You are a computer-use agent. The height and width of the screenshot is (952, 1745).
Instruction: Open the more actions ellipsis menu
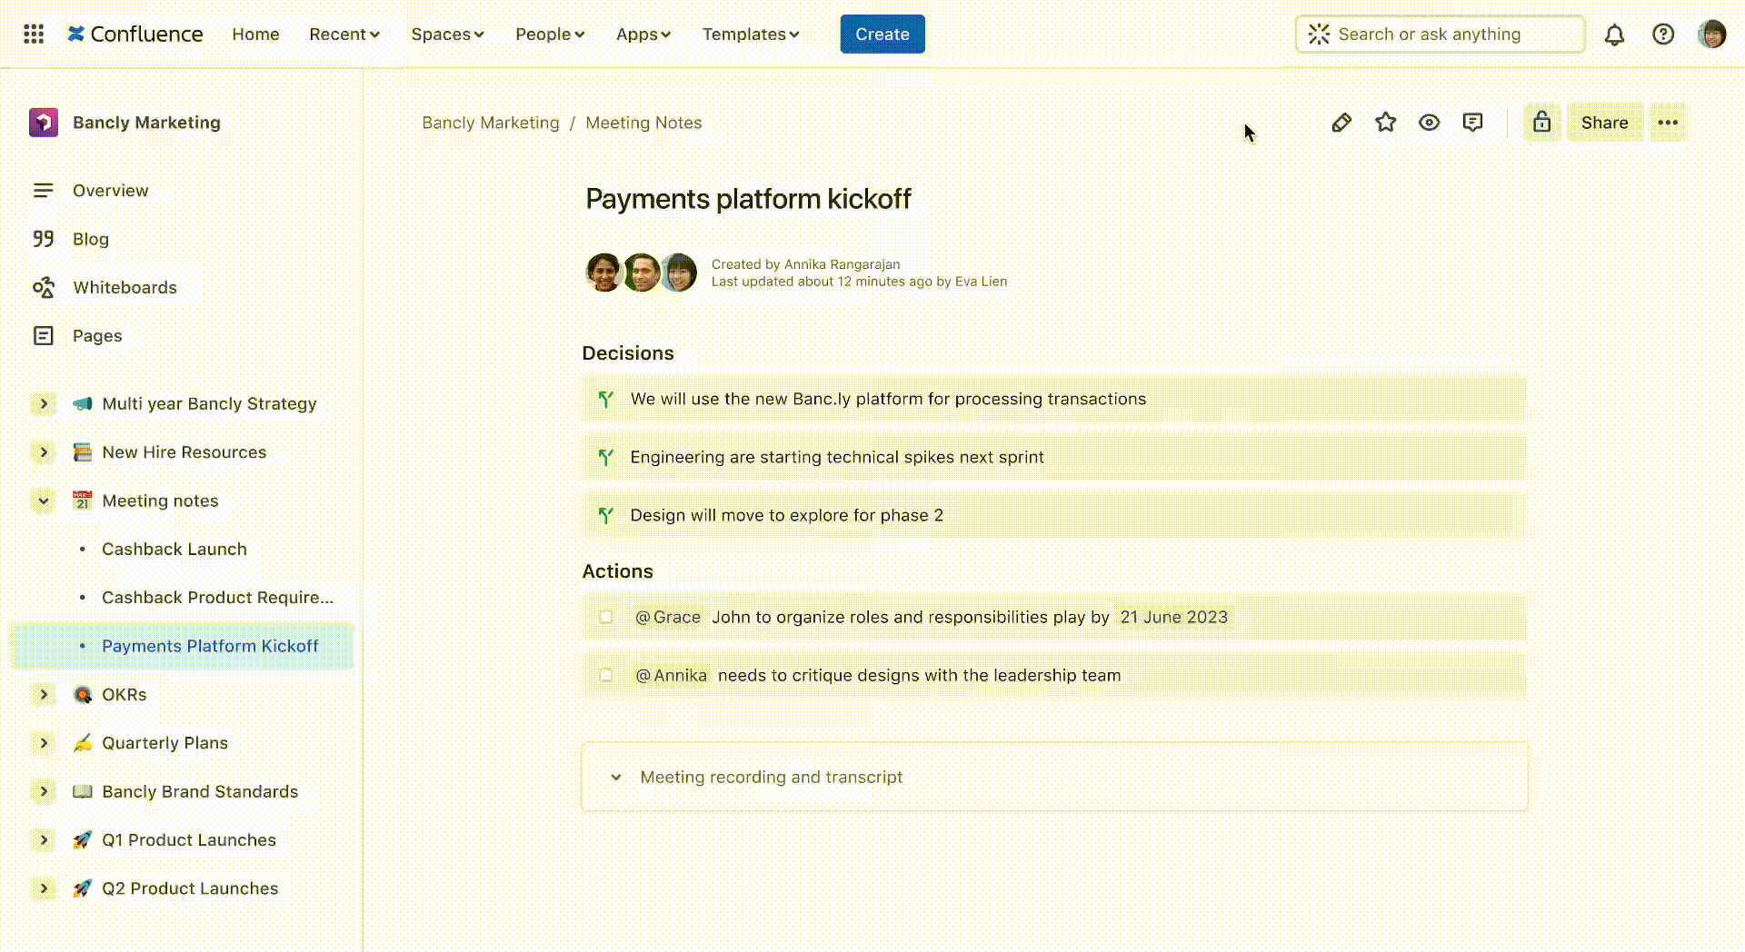[1668, 123]
